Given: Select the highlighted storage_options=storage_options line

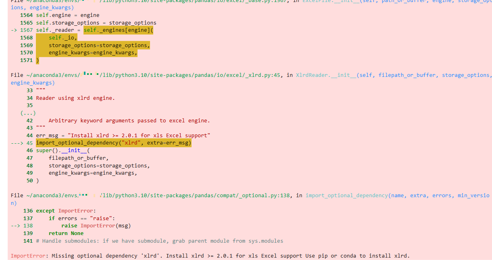Looking at the screenshot, I should pos(99,45).
